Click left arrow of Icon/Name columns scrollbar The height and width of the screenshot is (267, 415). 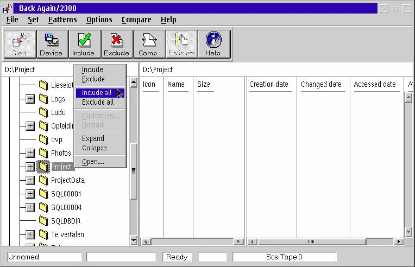tap(146, 241)
